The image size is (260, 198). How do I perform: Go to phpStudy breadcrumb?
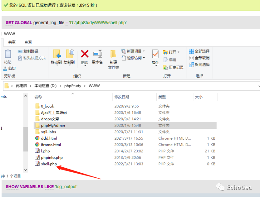pos(73,86)
